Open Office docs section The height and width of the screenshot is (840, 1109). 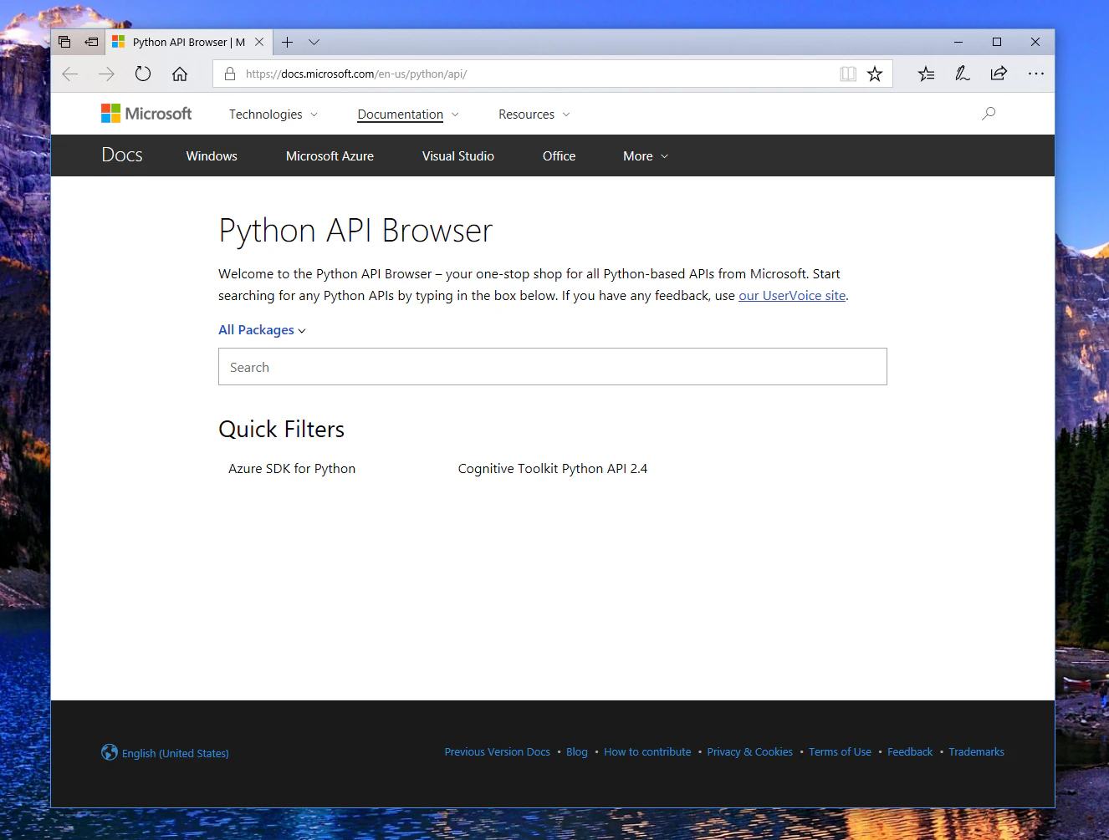tap(559, 156)
